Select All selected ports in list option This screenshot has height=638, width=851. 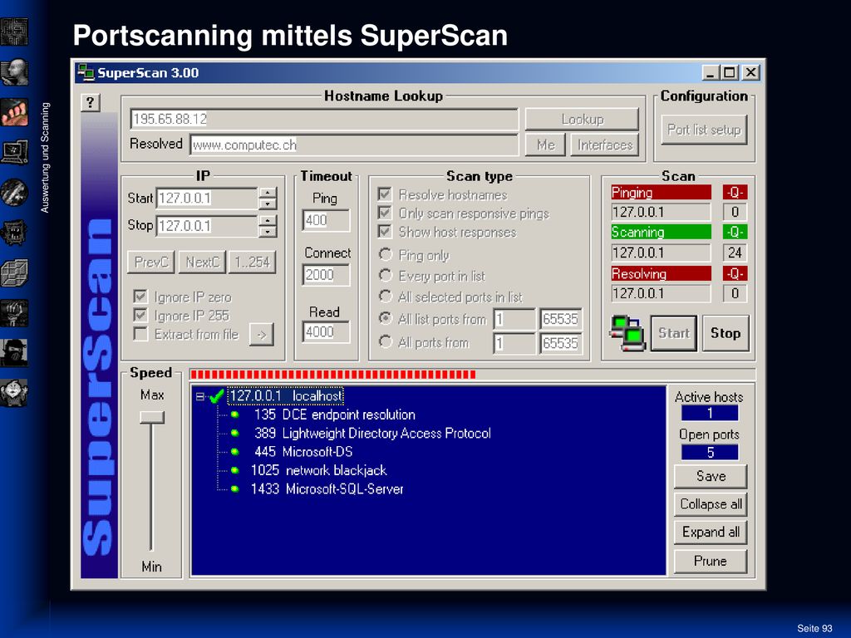[x=386, y=297]
